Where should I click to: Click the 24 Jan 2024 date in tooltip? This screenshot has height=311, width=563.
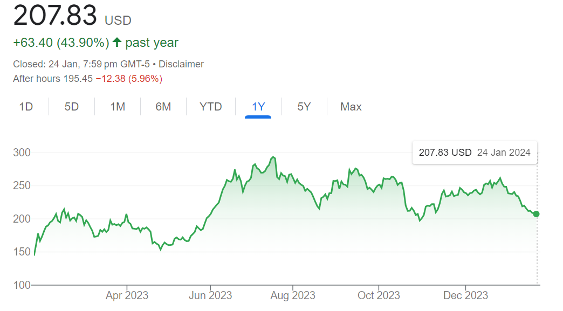[503, 153]
